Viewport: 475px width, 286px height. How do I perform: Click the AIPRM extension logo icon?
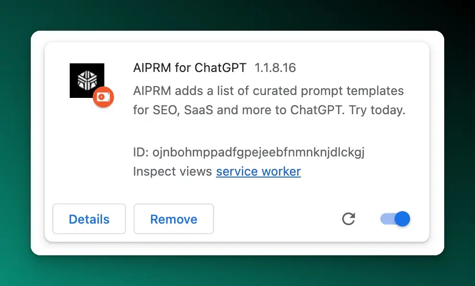[87, 81]
